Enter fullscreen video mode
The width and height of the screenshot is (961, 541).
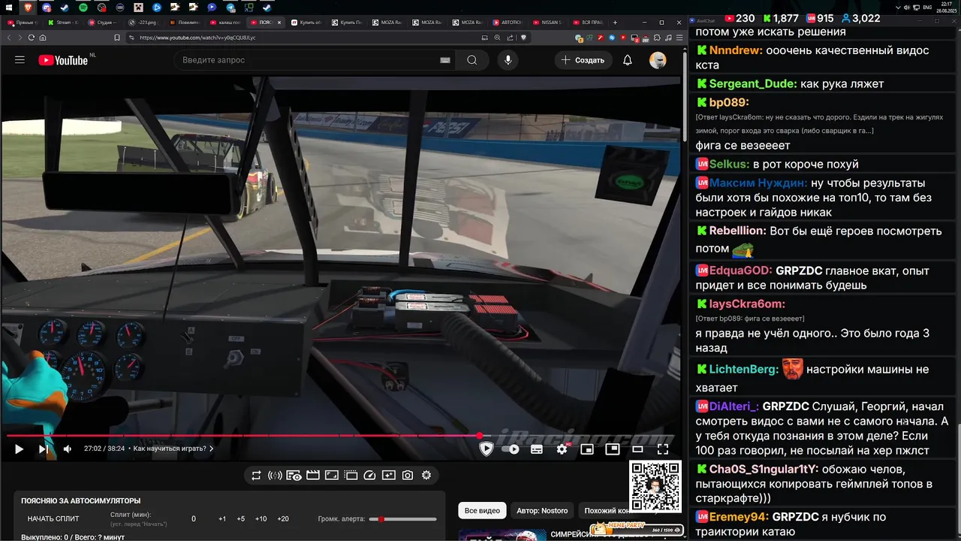(x=663, y=449)
